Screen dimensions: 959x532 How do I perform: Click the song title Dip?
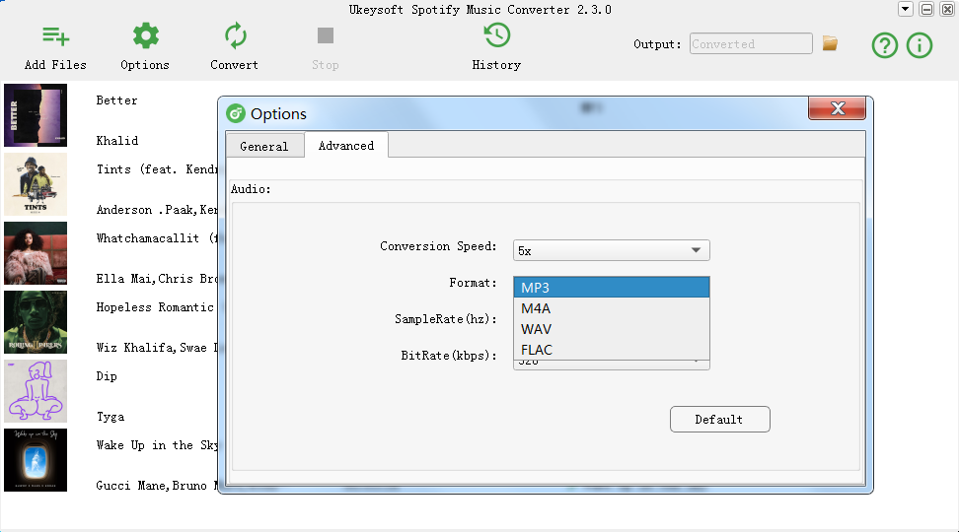(x=107, y=376)
